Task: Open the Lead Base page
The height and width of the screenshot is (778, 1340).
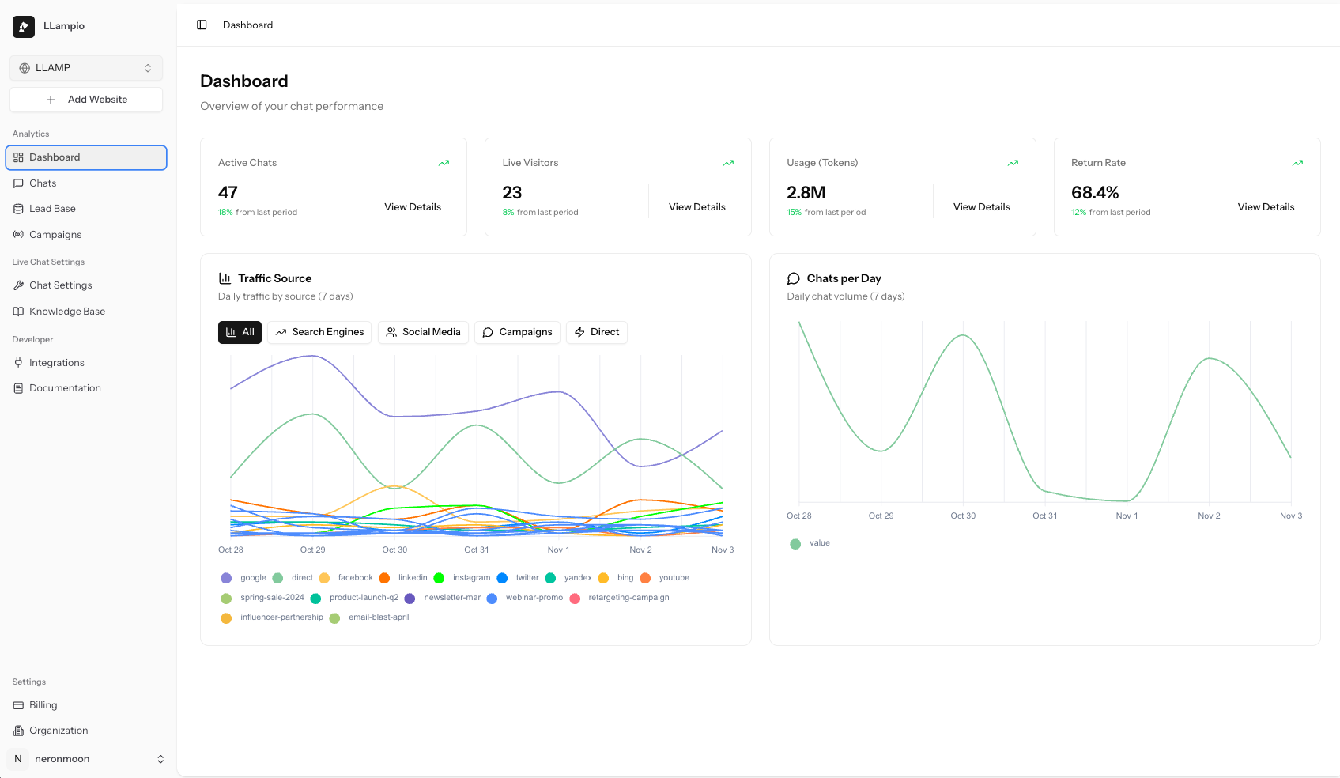Action: tap(52, 209)
